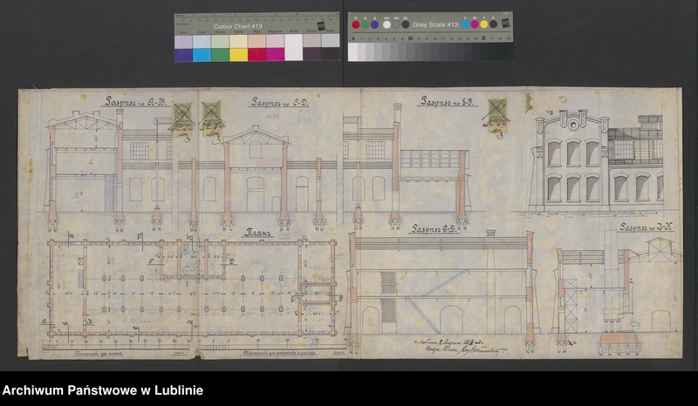Click the section heading ending in 'C-D'
698x406 pixels.
280,102
